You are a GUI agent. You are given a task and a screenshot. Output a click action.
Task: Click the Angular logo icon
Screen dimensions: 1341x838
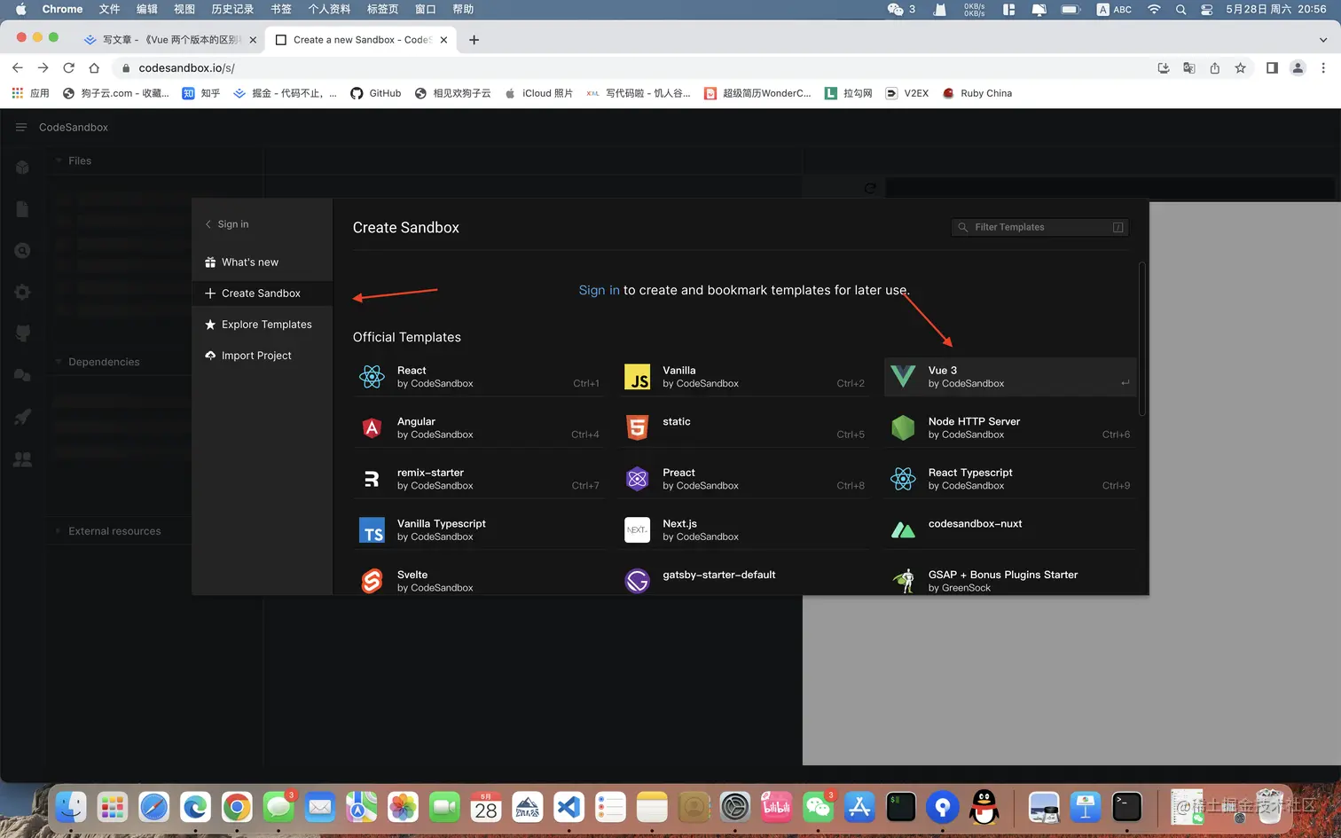(372, 428)
